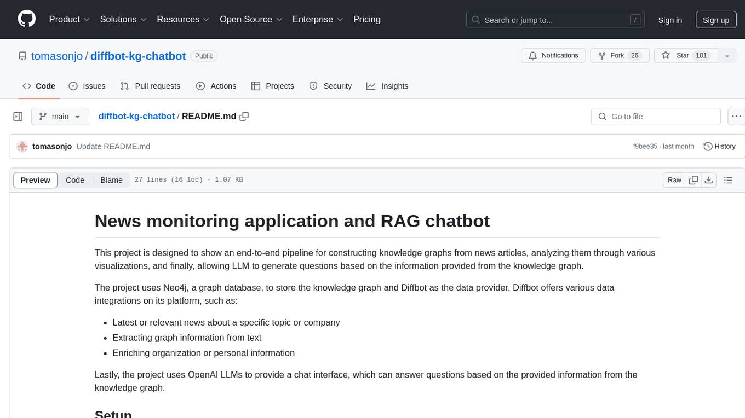Click the Public visibility badge
Screen dimensions: 745x418
pyautogui.click(x=204, y=56)
